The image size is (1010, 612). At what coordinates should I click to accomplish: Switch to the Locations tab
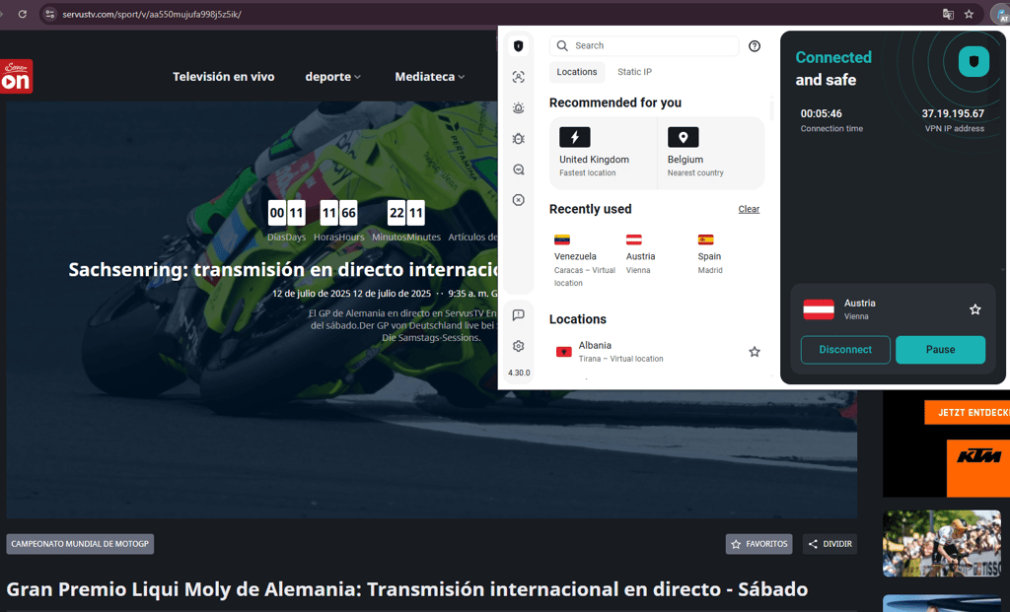[576, 72]
